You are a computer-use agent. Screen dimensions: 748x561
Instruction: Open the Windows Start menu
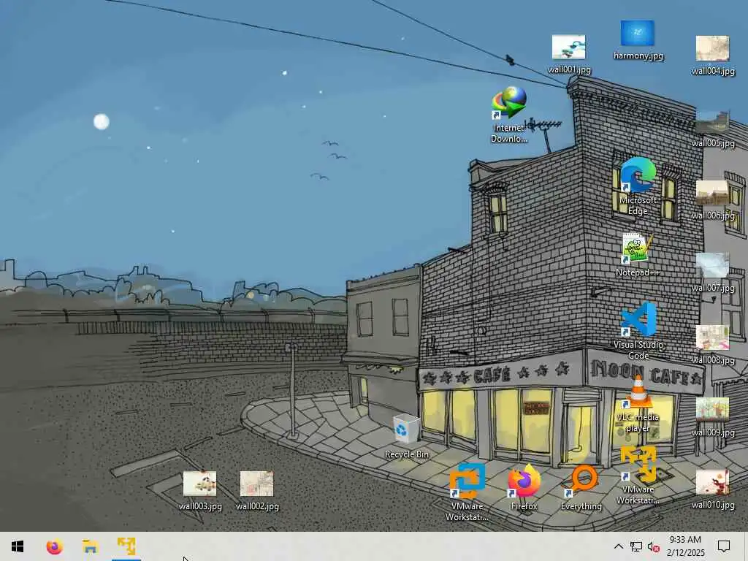tap(18, 546)
